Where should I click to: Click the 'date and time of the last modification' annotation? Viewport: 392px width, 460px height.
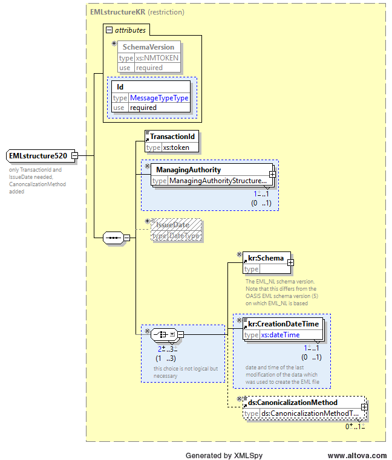tap(282, 375)
